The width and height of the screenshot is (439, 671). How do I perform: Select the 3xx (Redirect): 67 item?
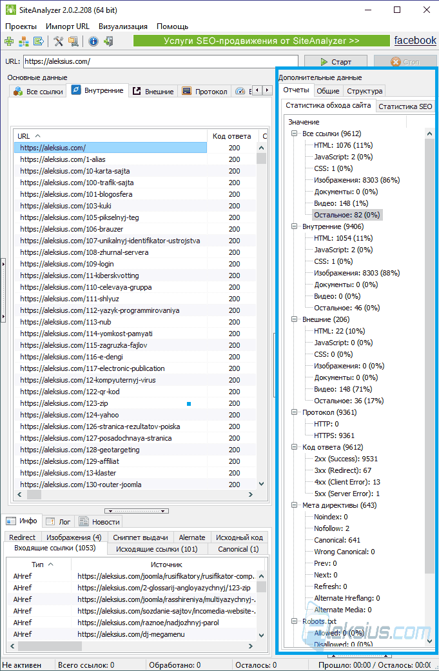pos(342,470)
